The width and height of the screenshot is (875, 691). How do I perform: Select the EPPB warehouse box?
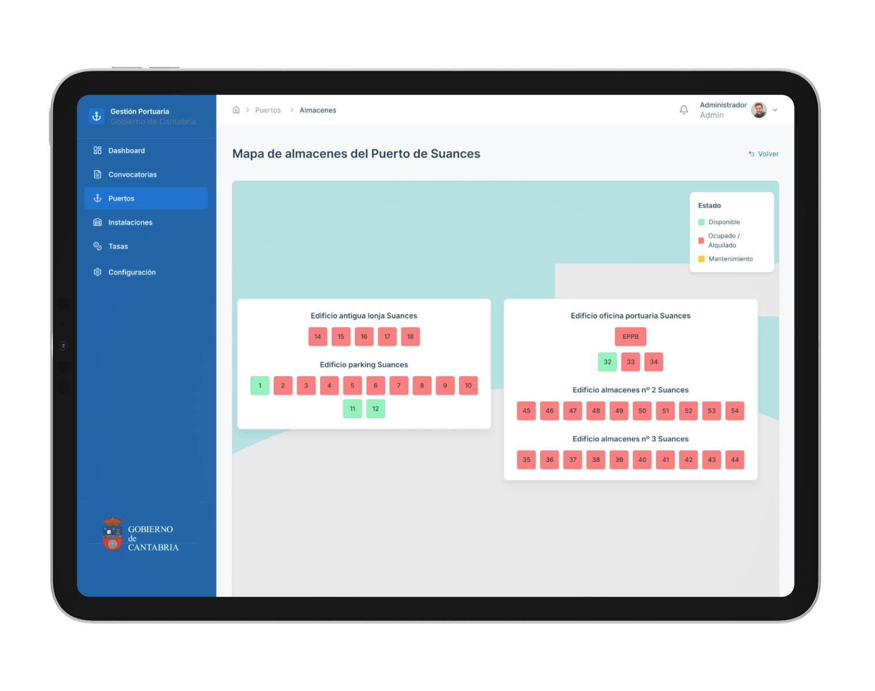pos(630,337)
